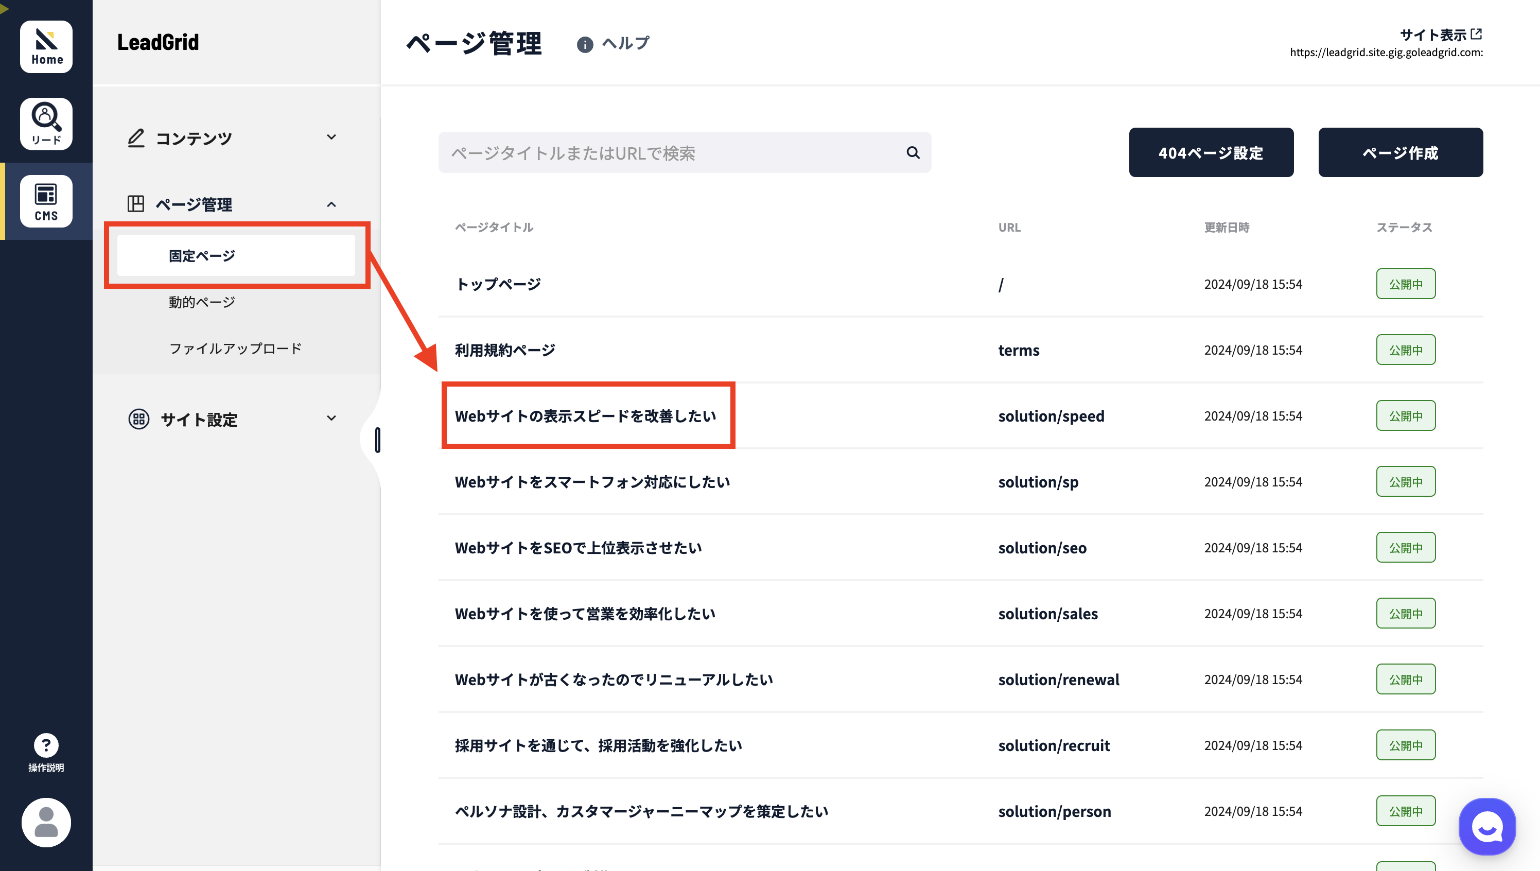The image size is (1540, 871).
Task: Select the CMS icon in the sidebar
Action: click(x=46, y=201)
